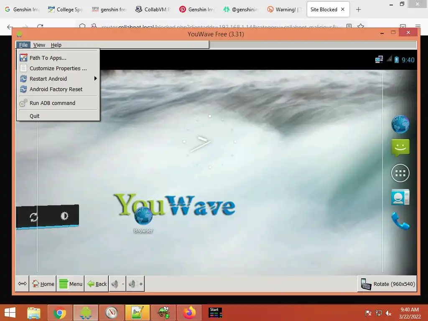Click the reader view icon in address bar
428x321 pixels.
(349, 26)
